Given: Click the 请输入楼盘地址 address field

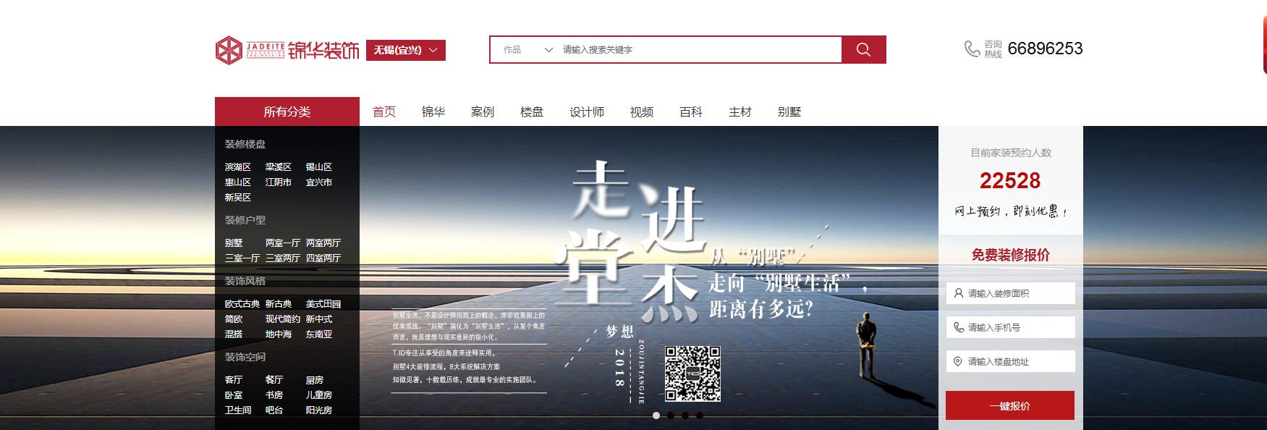Looking at the screenshot, I should click(1010, 361).
